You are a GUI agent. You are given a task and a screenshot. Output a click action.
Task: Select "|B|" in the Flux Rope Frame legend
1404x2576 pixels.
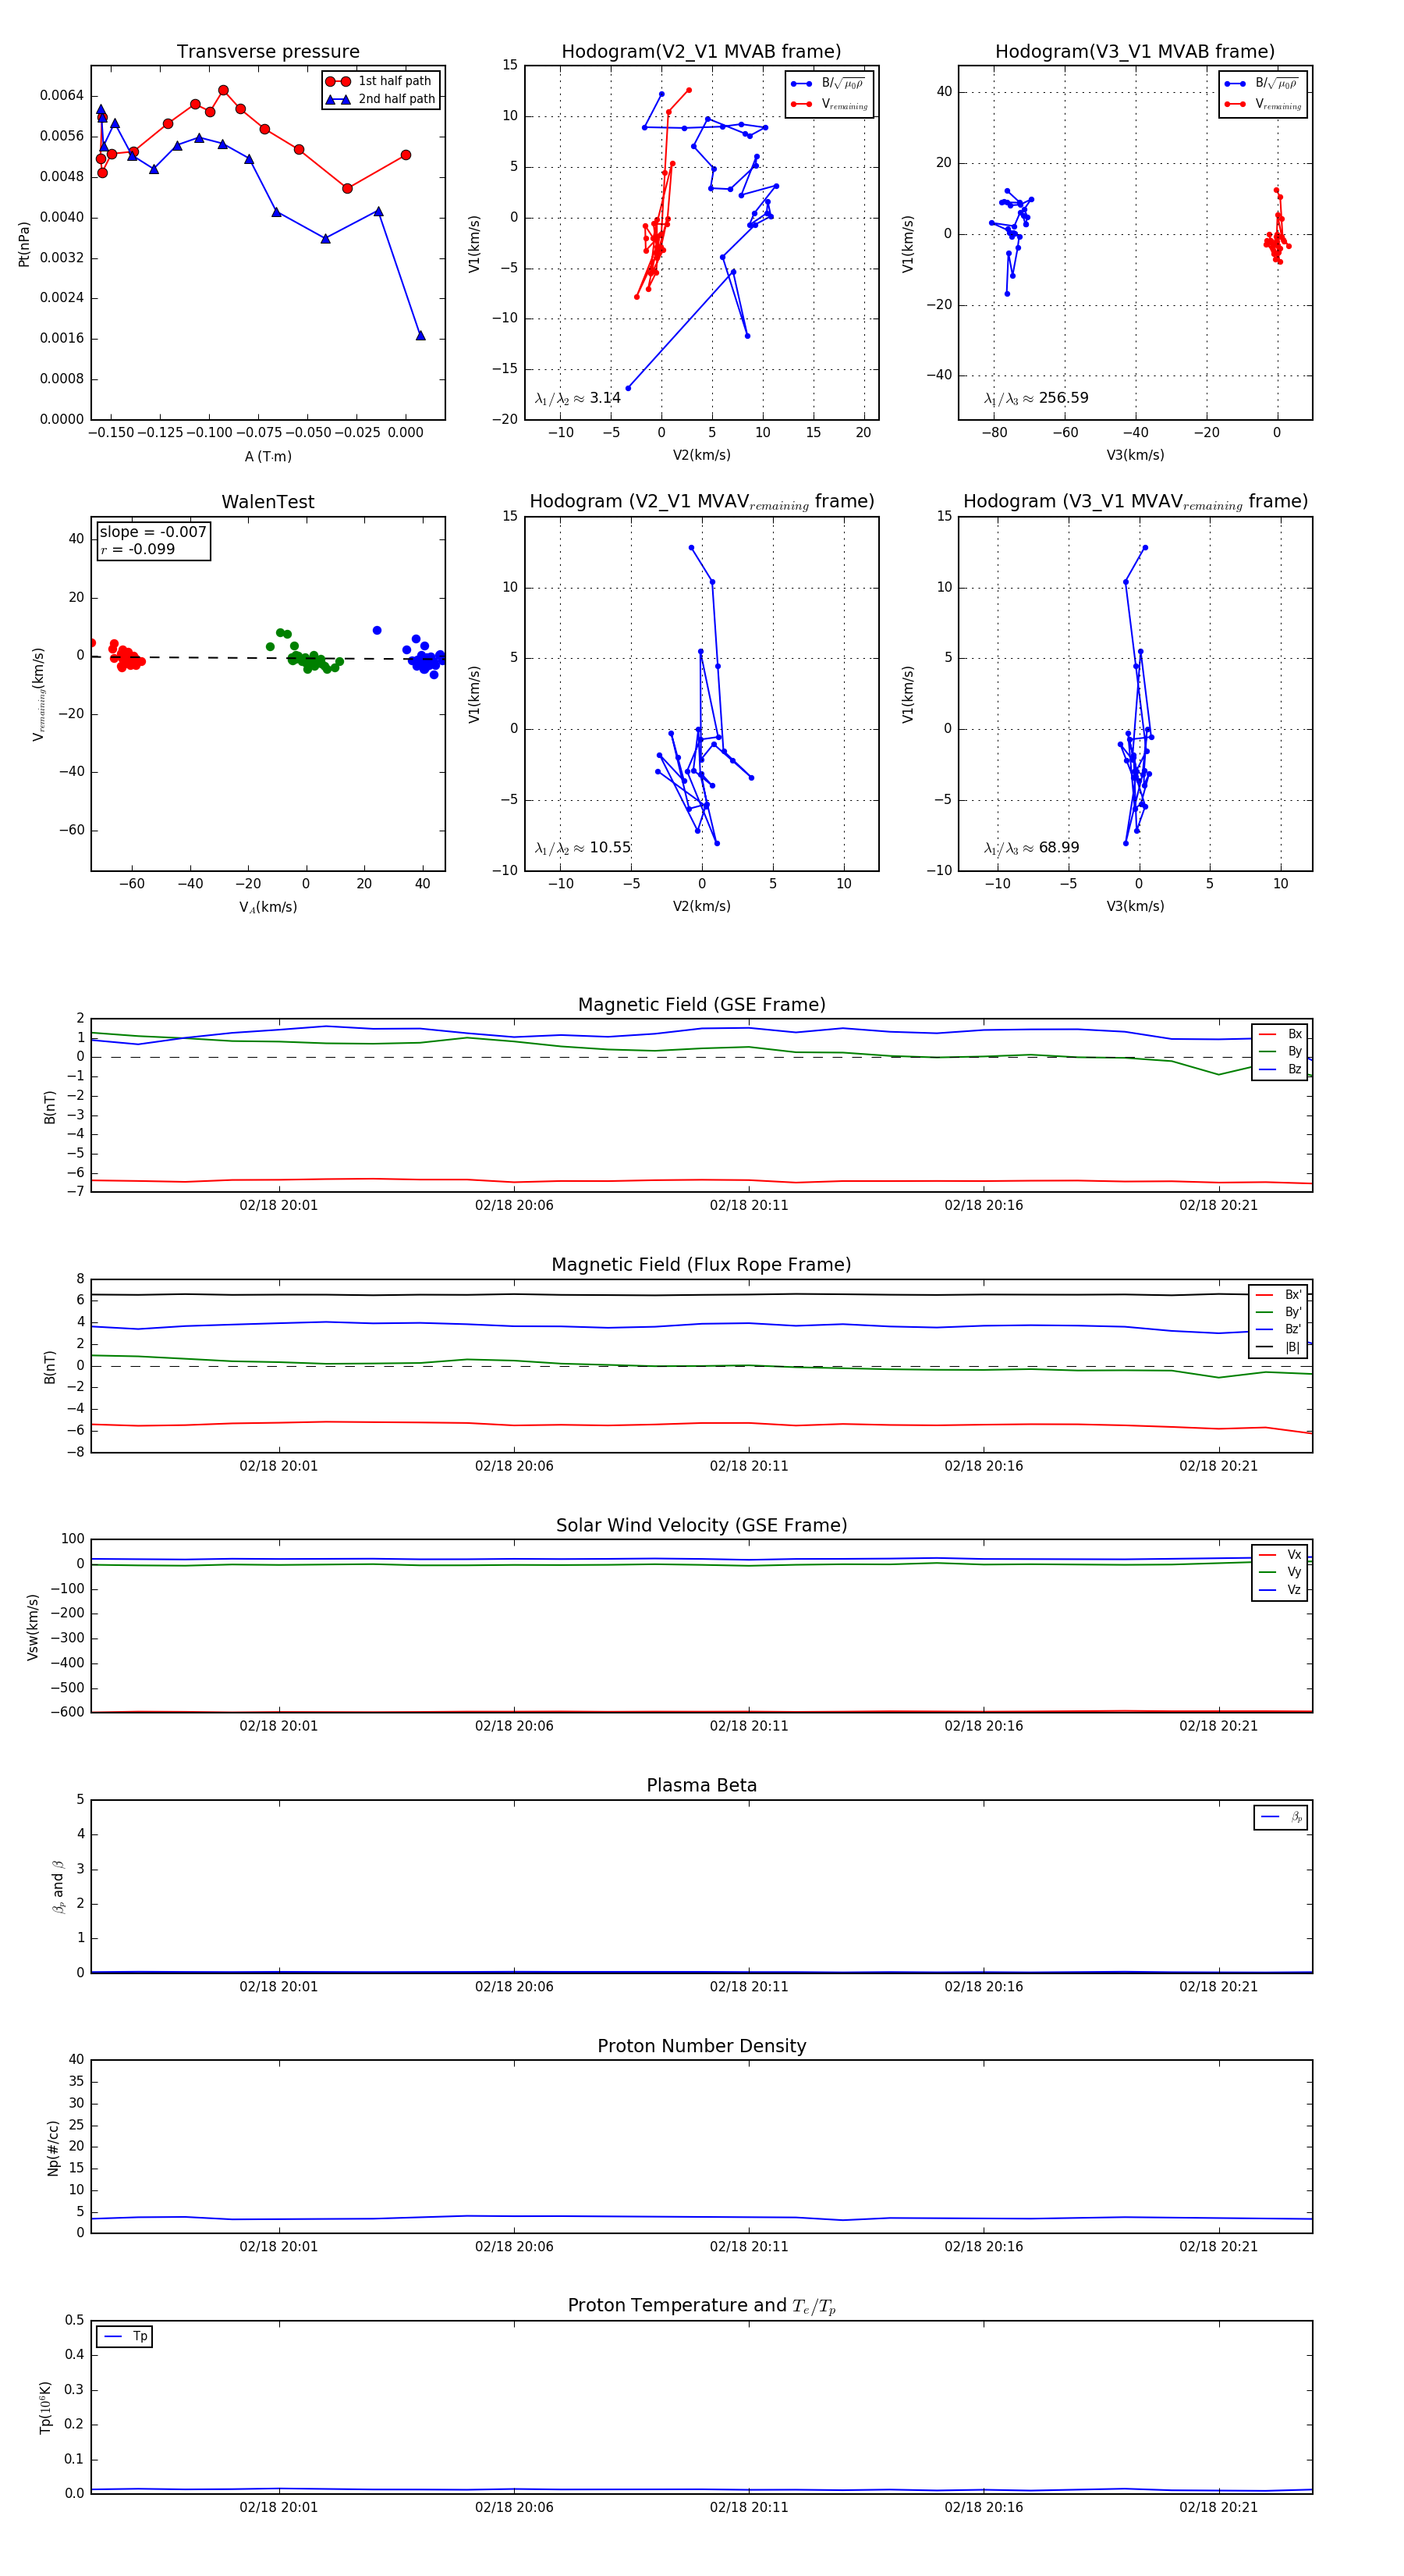pos(1278,1348)
